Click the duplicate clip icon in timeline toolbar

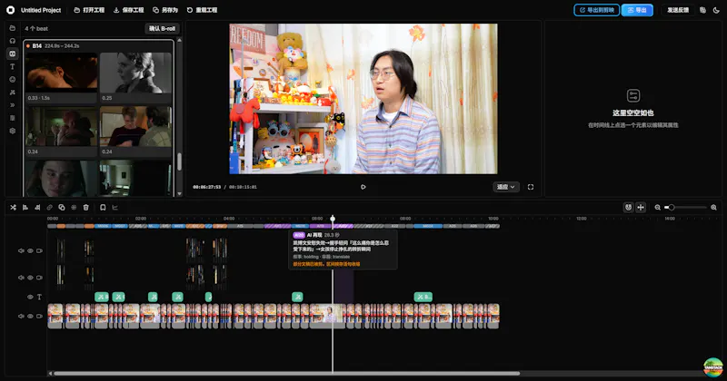tap(62, 208)
